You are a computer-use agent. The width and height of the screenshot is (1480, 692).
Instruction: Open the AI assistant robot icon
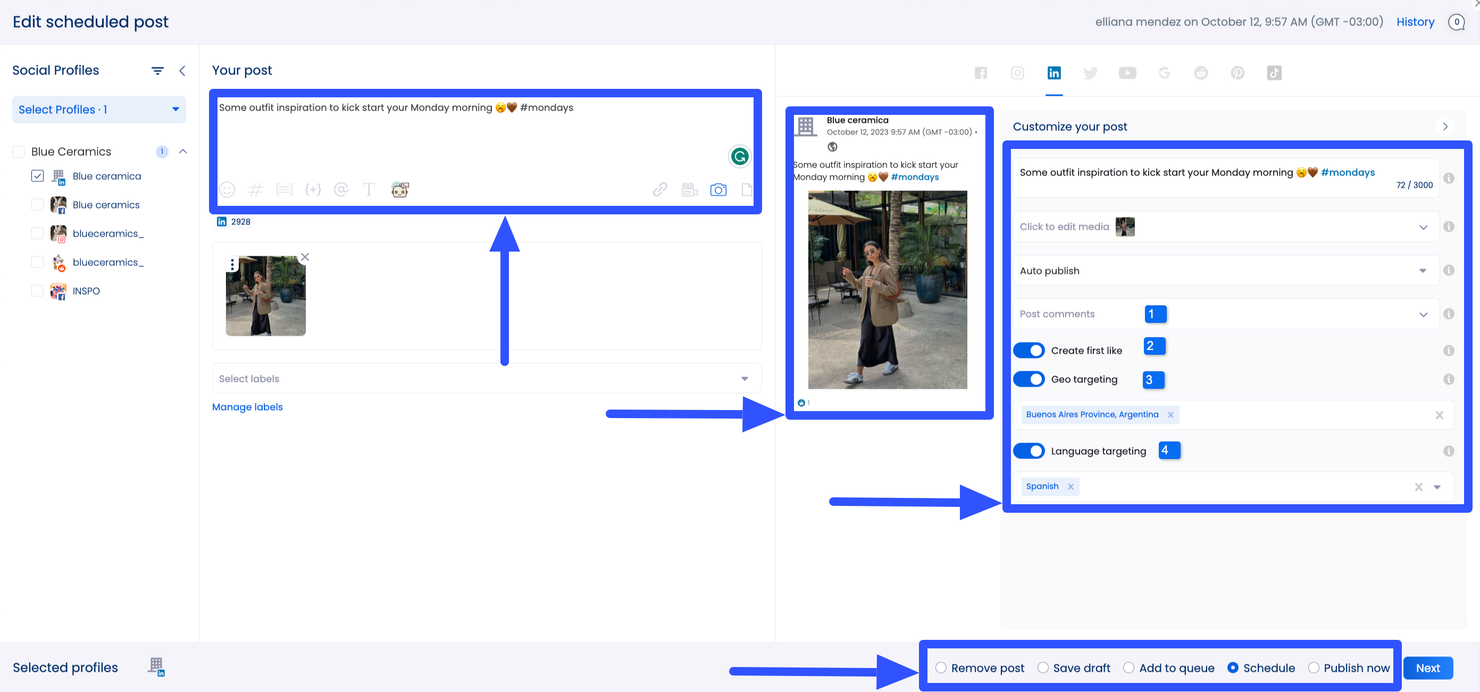click(399, 189)
